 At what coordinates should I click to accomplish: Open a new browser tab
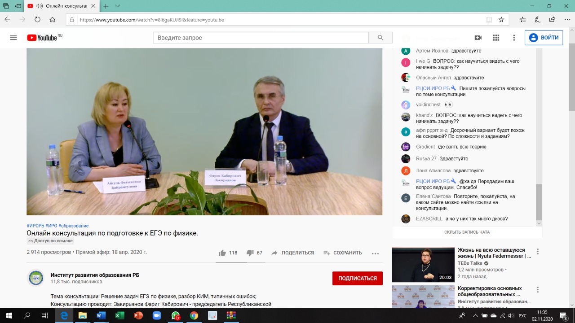[x=106, y=6]
